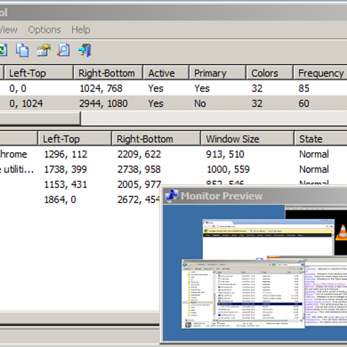Screen dimensions: 347x347
Task: Open the Properties toolbar icon
Action: (44, 50)
